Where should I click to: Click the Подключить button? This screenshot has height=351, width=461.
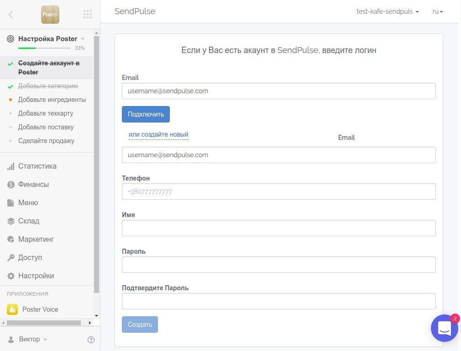[146, 114]
